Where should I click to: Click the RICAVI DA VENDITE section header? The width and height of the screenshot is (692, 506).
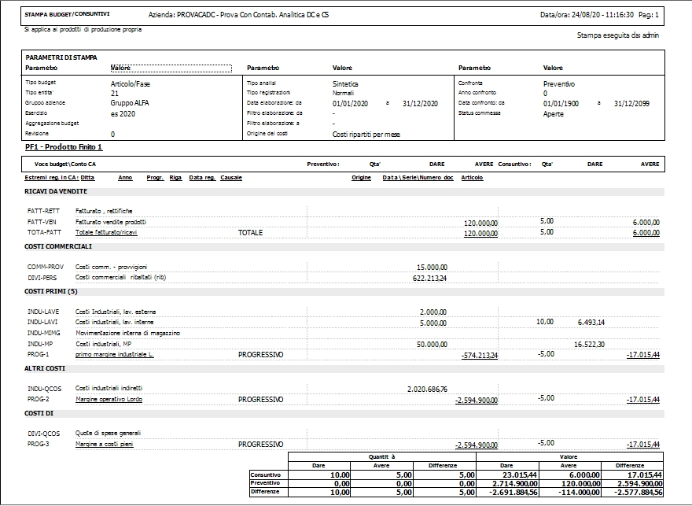pyautogui.click(x=56, y=191)
